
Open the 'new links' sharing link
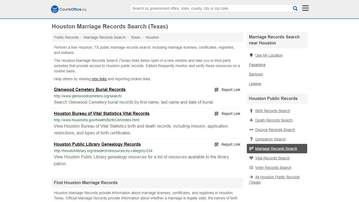(99, 79)
